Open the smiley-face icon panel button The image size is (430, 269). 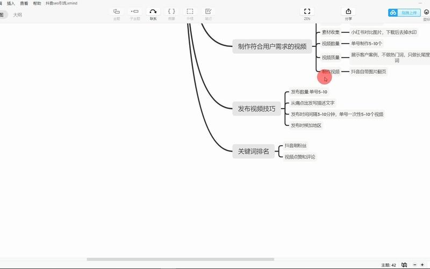point(426,12)
